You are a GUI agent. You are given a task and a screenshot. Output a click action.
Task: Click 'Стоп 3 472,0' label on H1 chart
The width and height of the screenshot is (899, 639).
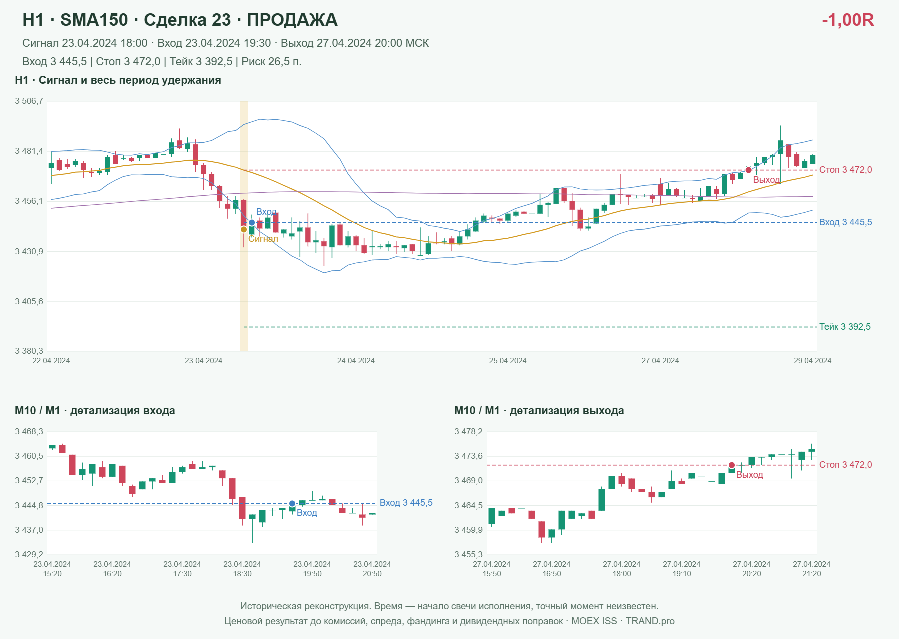click(x=846, y=170)
